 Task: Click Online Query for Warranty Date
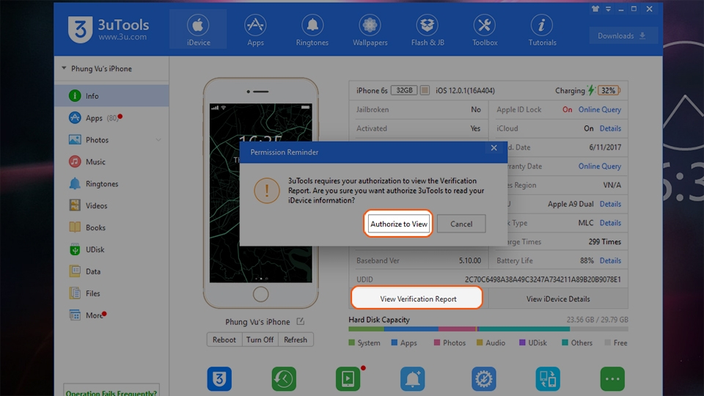pyautogui.click(x=599, y=166)
